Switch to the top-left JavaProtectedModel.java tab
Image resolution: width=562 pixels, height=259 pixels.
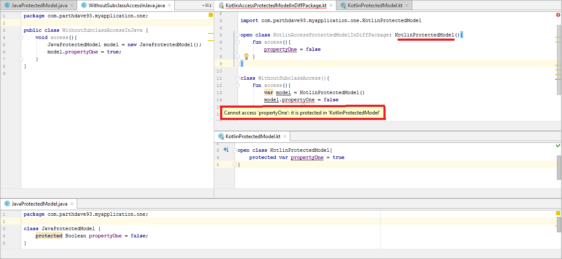(x=39, y=6)
